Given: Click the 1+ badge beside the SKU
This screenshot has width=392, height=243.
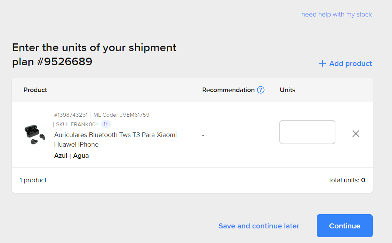Looking at the screenshot, I should [106, 124].
